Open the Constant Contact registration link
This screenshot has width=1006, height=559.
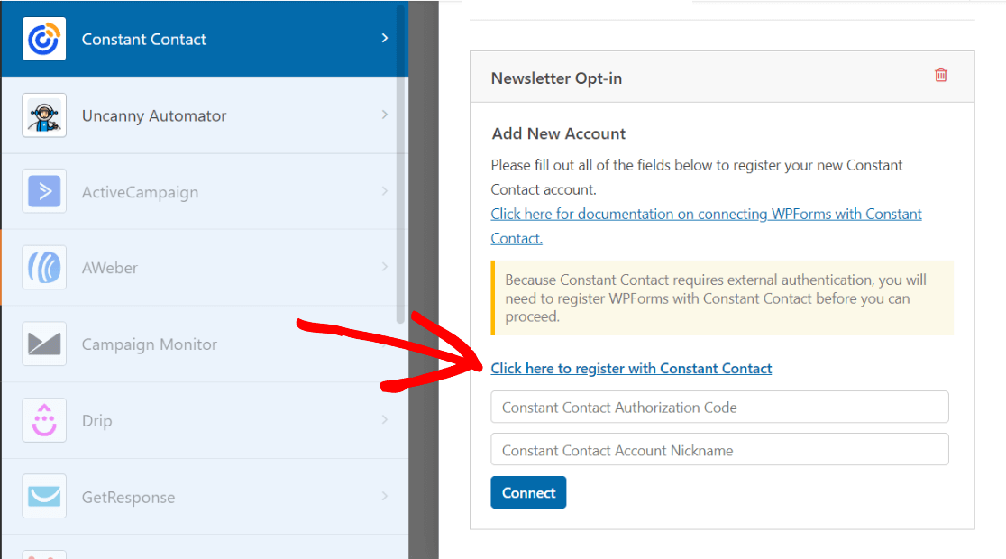click(630, 368)
